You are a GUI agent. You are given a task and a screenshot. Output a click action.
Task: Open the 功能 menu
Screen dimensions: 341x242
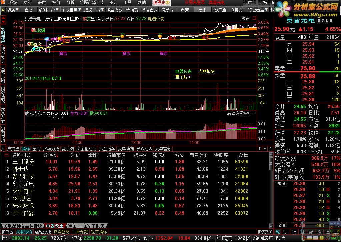click(27, 3)
